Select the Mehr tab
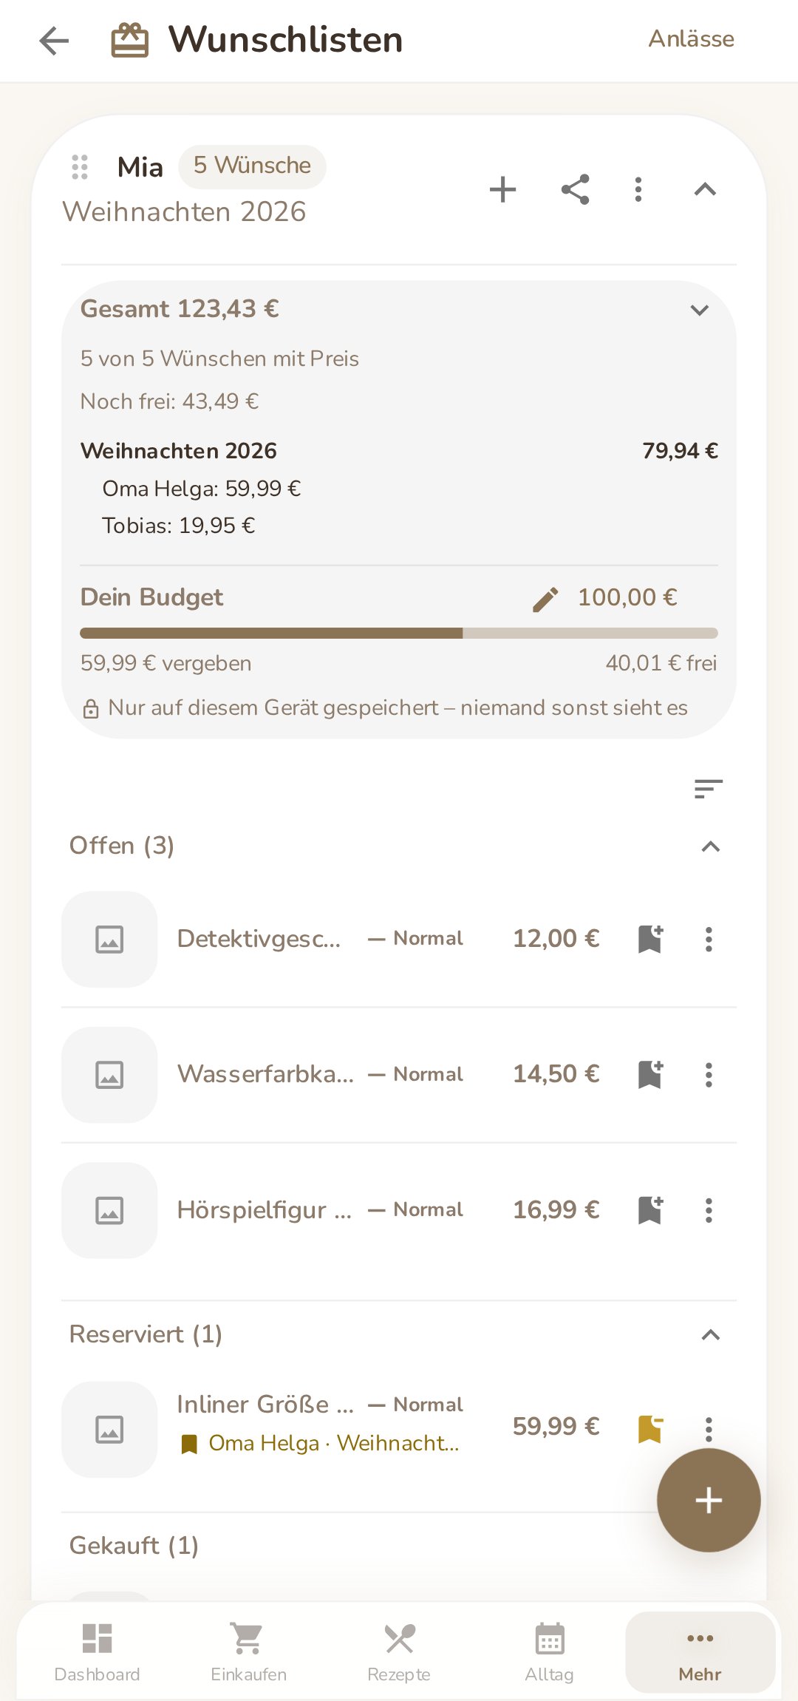798x1701 pixels. 700,1652
